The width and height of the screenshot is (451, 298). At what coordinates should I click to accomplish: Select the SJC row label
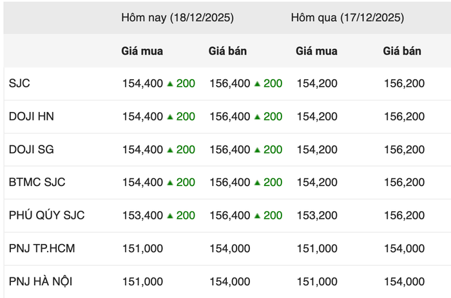coord(19,84)
